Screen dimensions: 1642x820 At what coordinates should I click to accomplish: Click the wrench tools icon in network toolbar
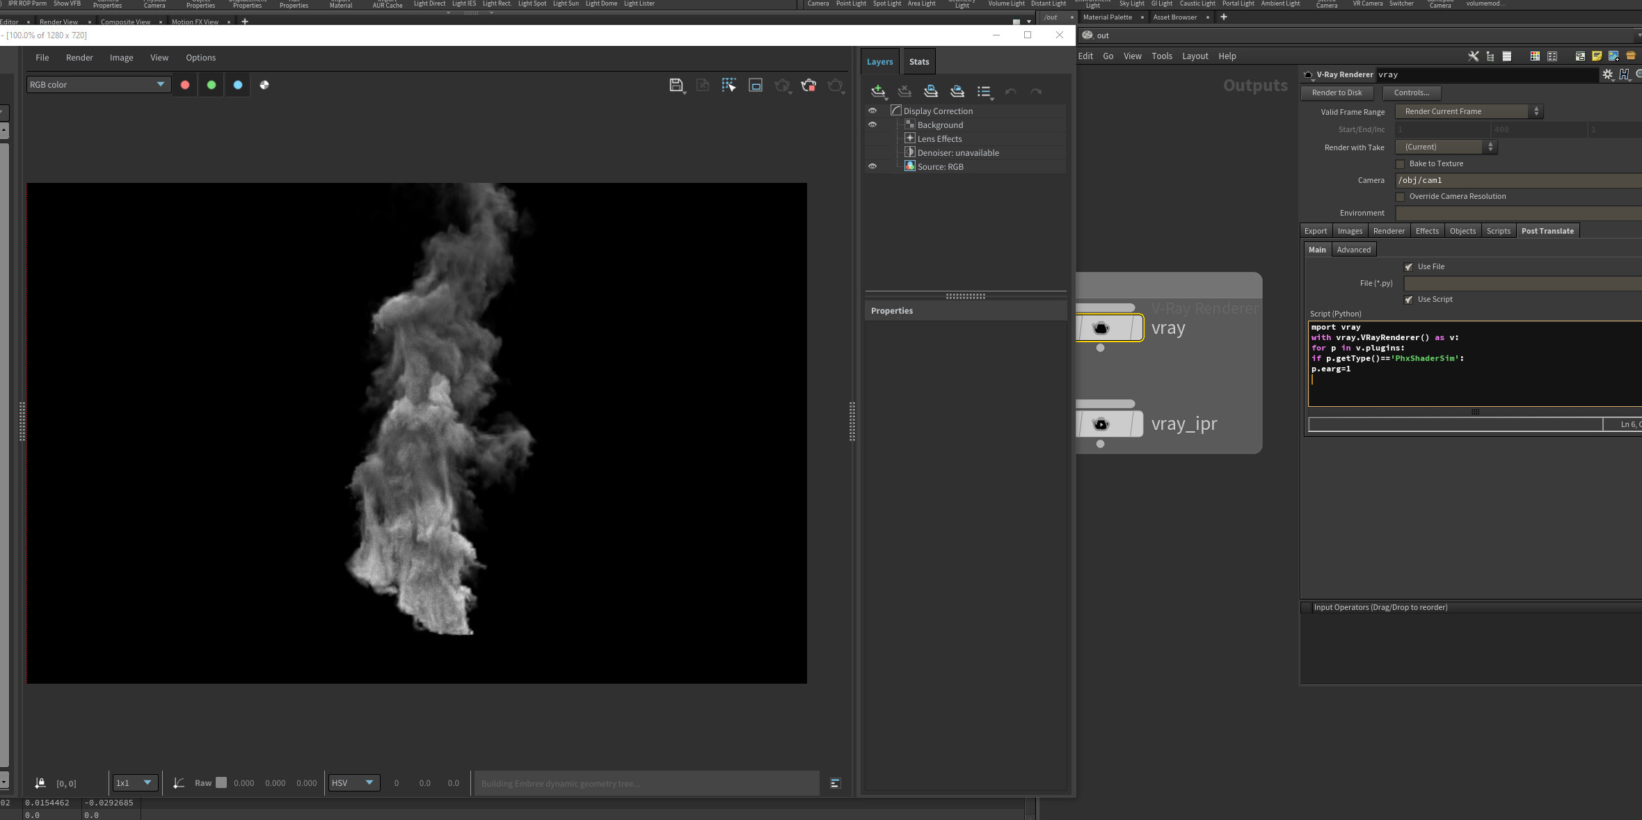click(1474, 56)
